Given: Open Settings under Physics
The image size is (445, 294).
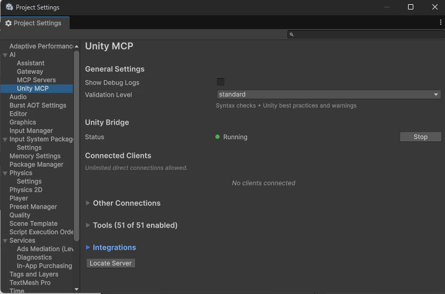Looking at the screenshot, I should (x=29, y=182).
